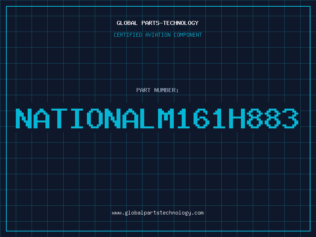Select the part number NATIONALM161H883
The image size is (316, 237).
click(157, 118)
